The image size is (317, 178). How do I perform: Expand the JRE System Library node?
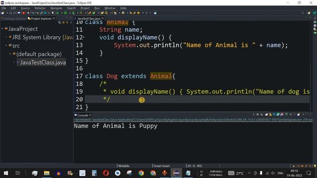[6, 37]
